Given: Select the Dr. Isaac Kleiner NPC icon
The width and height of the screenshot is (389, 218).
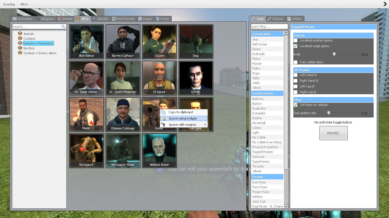Looking at the screenshot, I should coord(87,78).
